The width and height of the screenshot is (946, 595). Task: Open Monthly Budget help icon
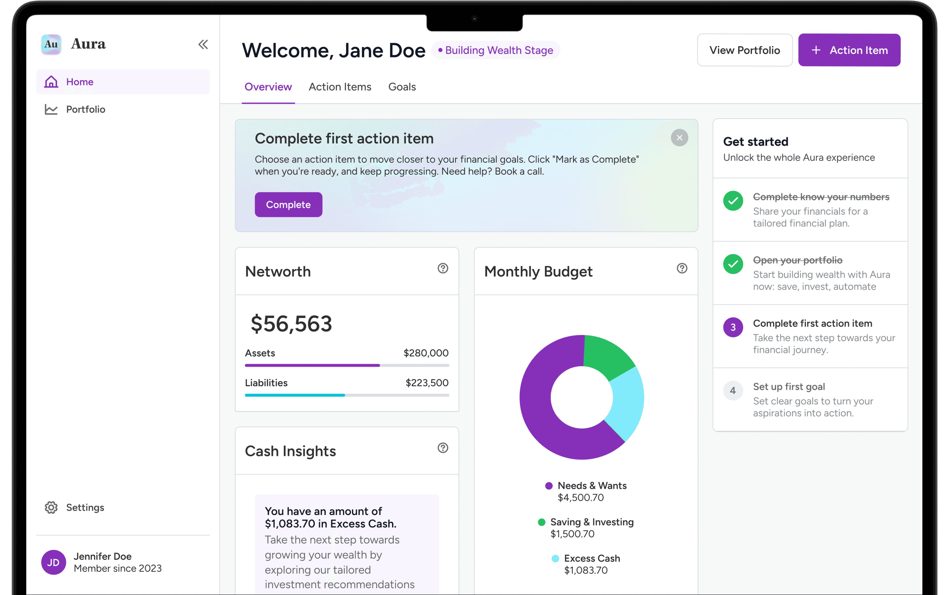click(x=682, y=269)
